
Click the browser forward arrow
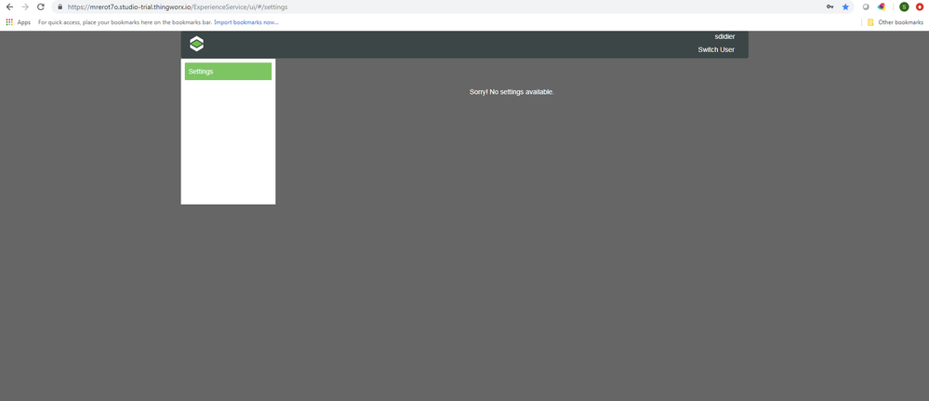click(25, 7)
